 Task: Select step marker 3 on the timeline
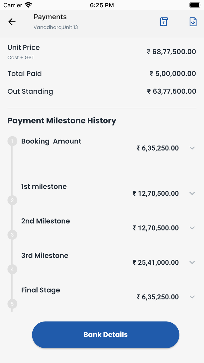pyautogui.click(x=12, y=235)
